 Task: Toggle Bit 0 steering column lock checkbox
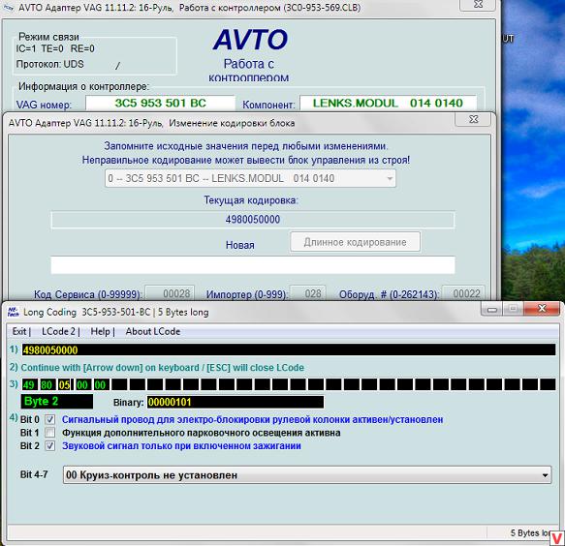(x=49, y=420)
